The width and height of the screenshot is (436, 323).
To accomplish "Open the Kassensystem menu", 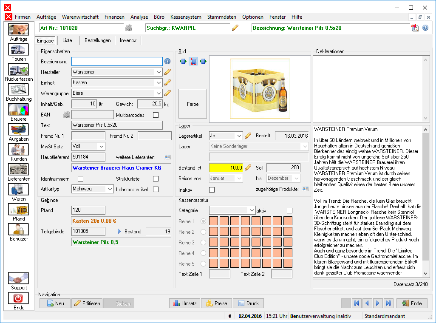I will (186, 17).
